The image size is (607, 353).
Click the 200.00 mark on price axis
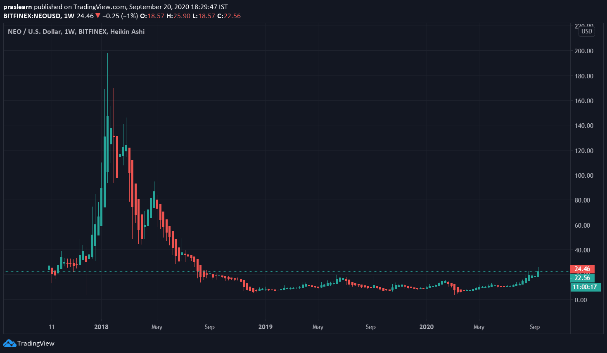tap(584, 51)
